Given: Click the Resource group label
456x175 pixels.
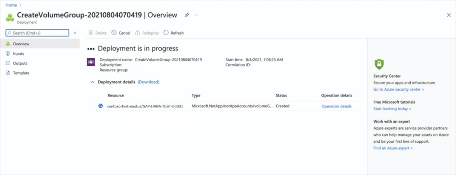Looking at the screenshot, I should 114,70.
